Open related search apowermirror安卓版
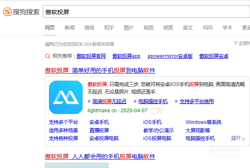The width and height of the screenshot is (250, 168). (170, 56)
